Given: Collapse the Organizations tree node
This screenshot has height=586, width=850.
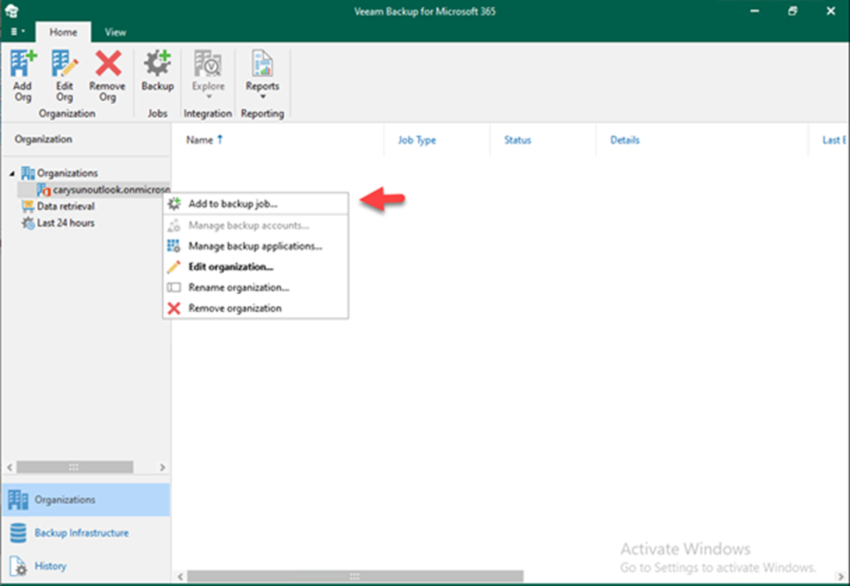Looking at the screenshot, I should pos(12,173).
